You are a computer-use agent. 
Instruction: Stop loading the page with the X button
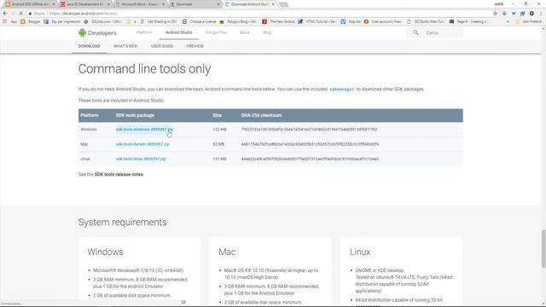coord(20,14)
